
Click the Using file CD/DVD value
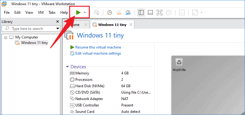[x=136, y=92]
